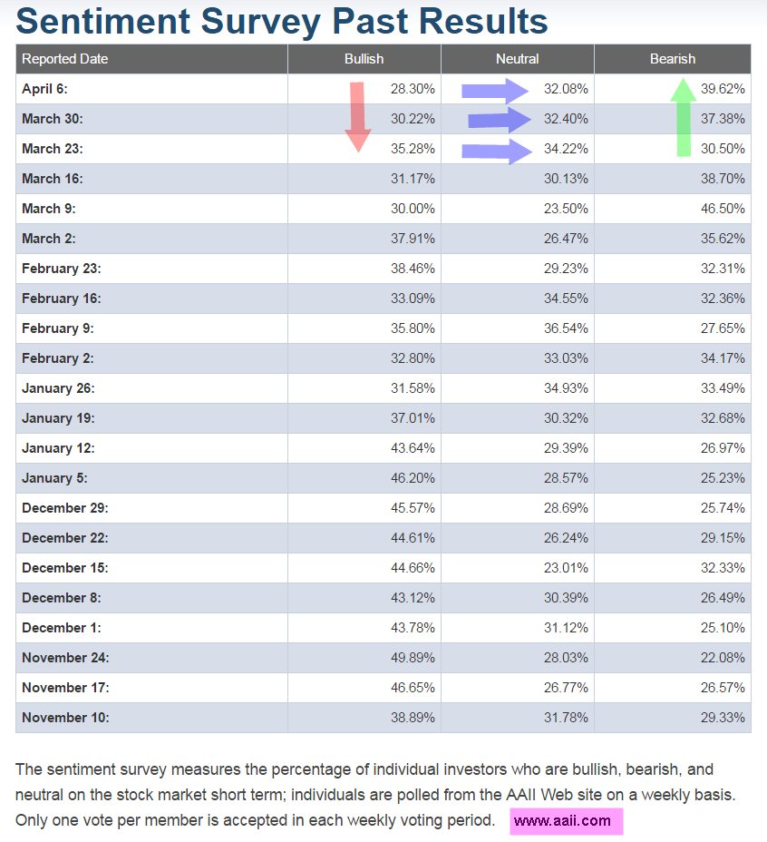767x842 pixels.
Task: Click the blue arrow in April 6 row
Action: tap(496, 90)
